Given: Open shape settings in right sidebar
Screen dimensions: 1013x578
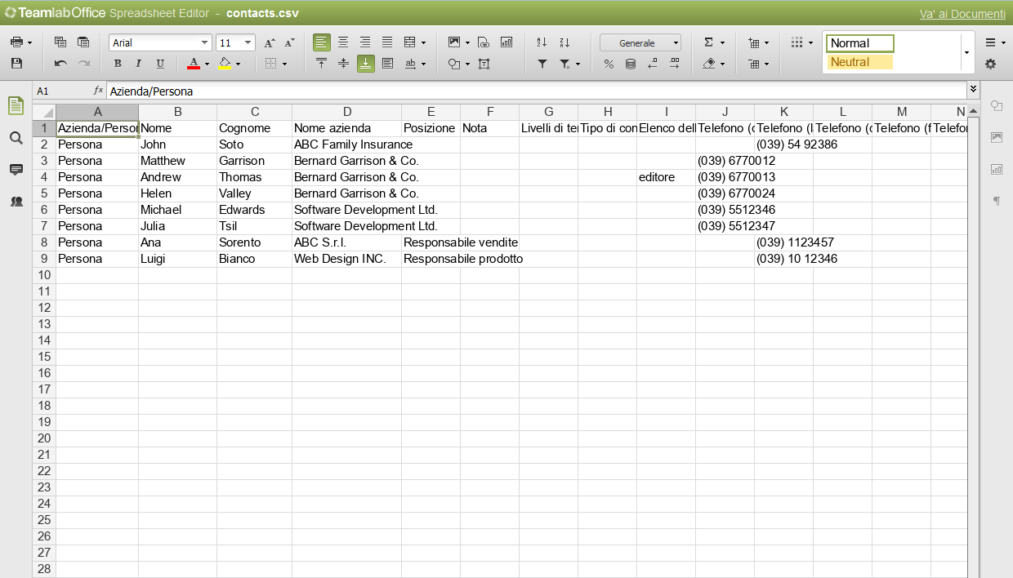Looking at the screenshot, I should (996, 105).
